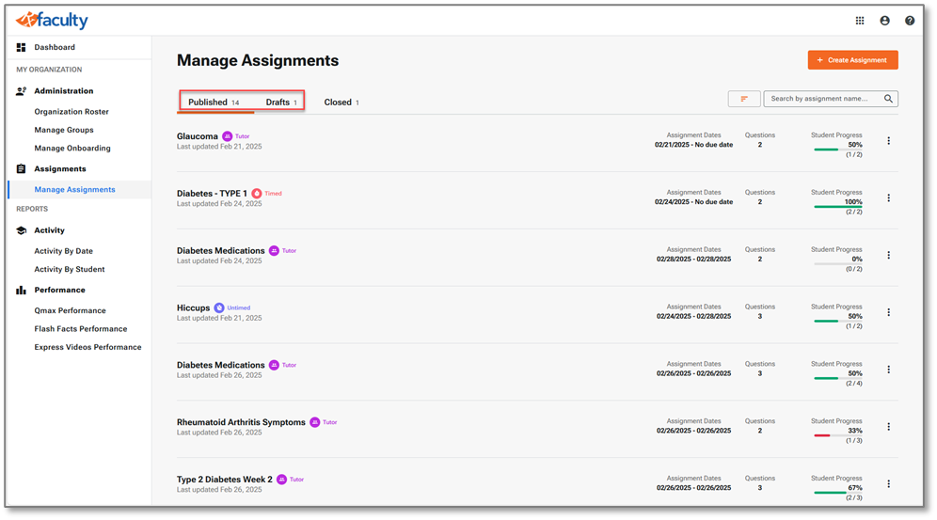Open Activity By Student report
Screen dimensions: 937x520
pos(69,270)
